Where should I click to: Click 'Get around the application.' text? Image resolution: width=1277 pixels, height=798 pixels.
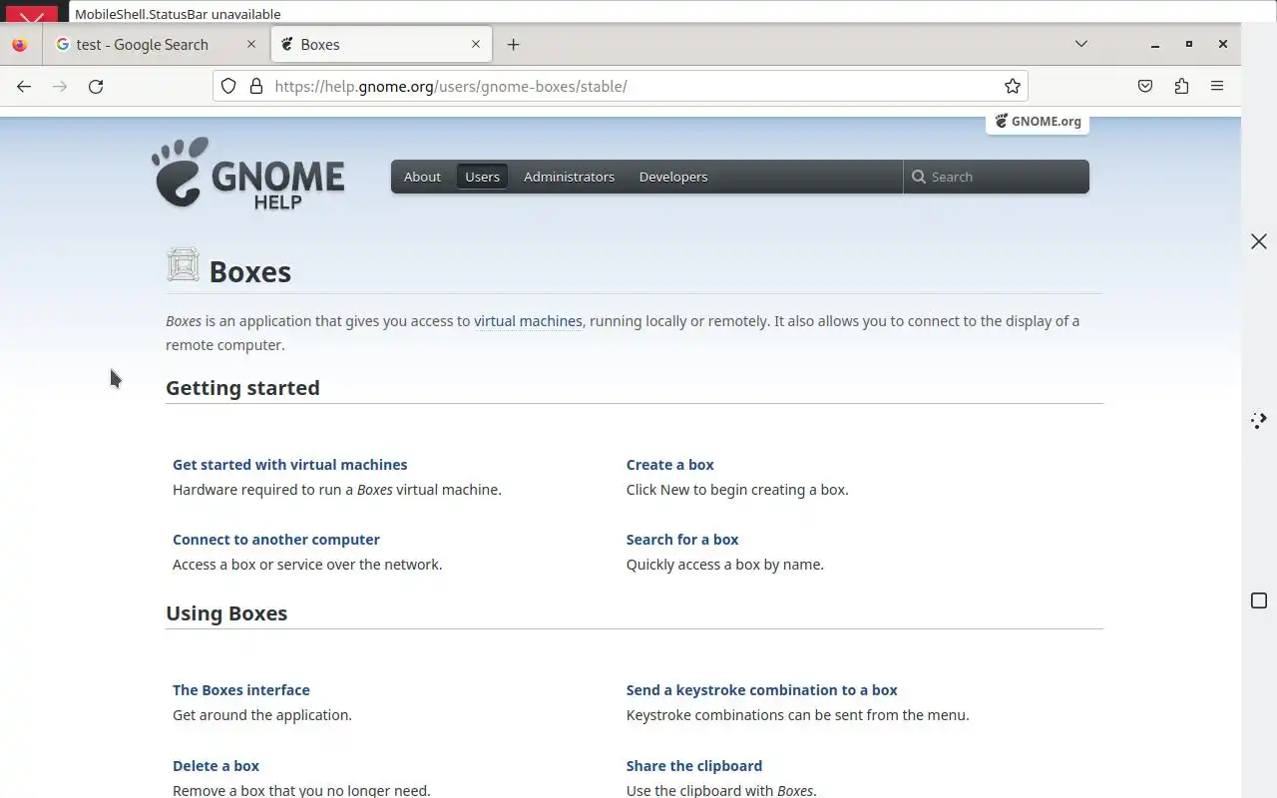pyautogui.click(x=262, y=715)
